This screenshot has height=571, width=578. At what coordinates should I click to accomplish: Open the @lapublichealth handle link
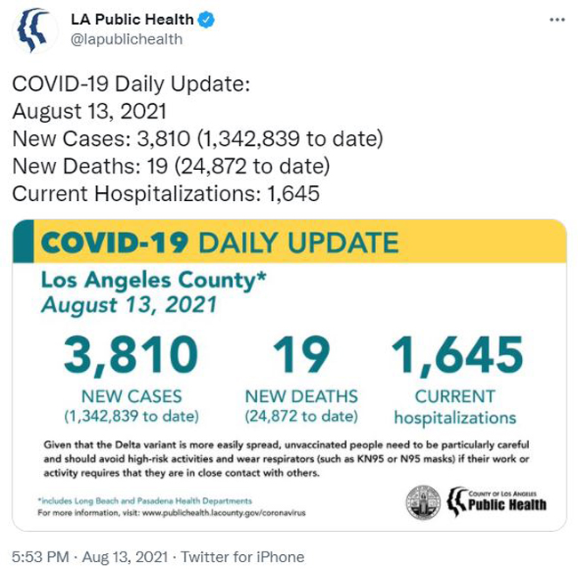coord(126,39)
